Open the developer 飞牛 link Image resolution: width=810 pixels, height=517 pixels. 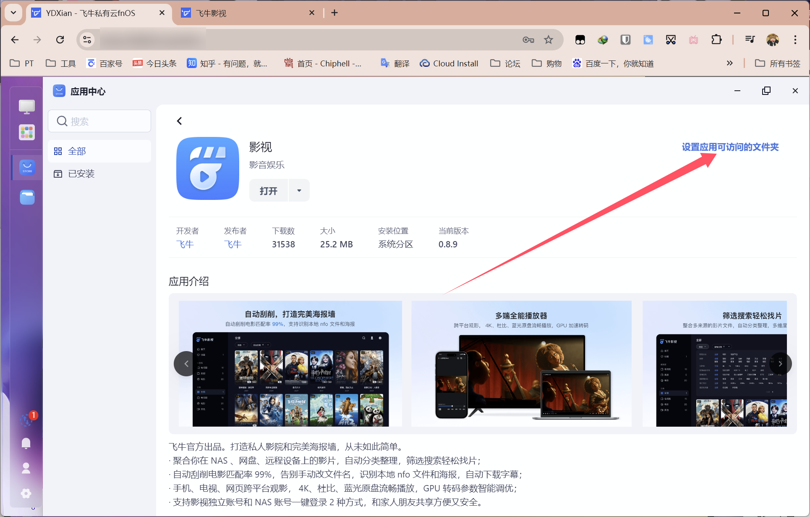point(185,244)
